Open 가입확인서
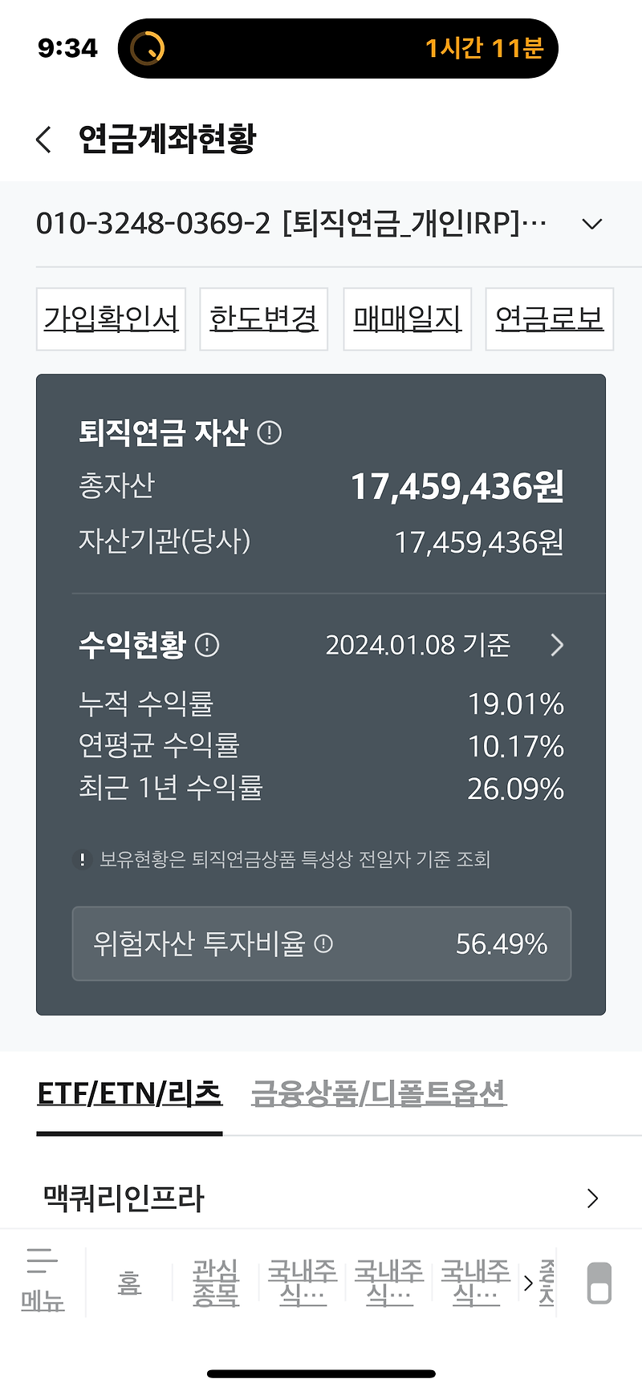 (x=110, y=318)
